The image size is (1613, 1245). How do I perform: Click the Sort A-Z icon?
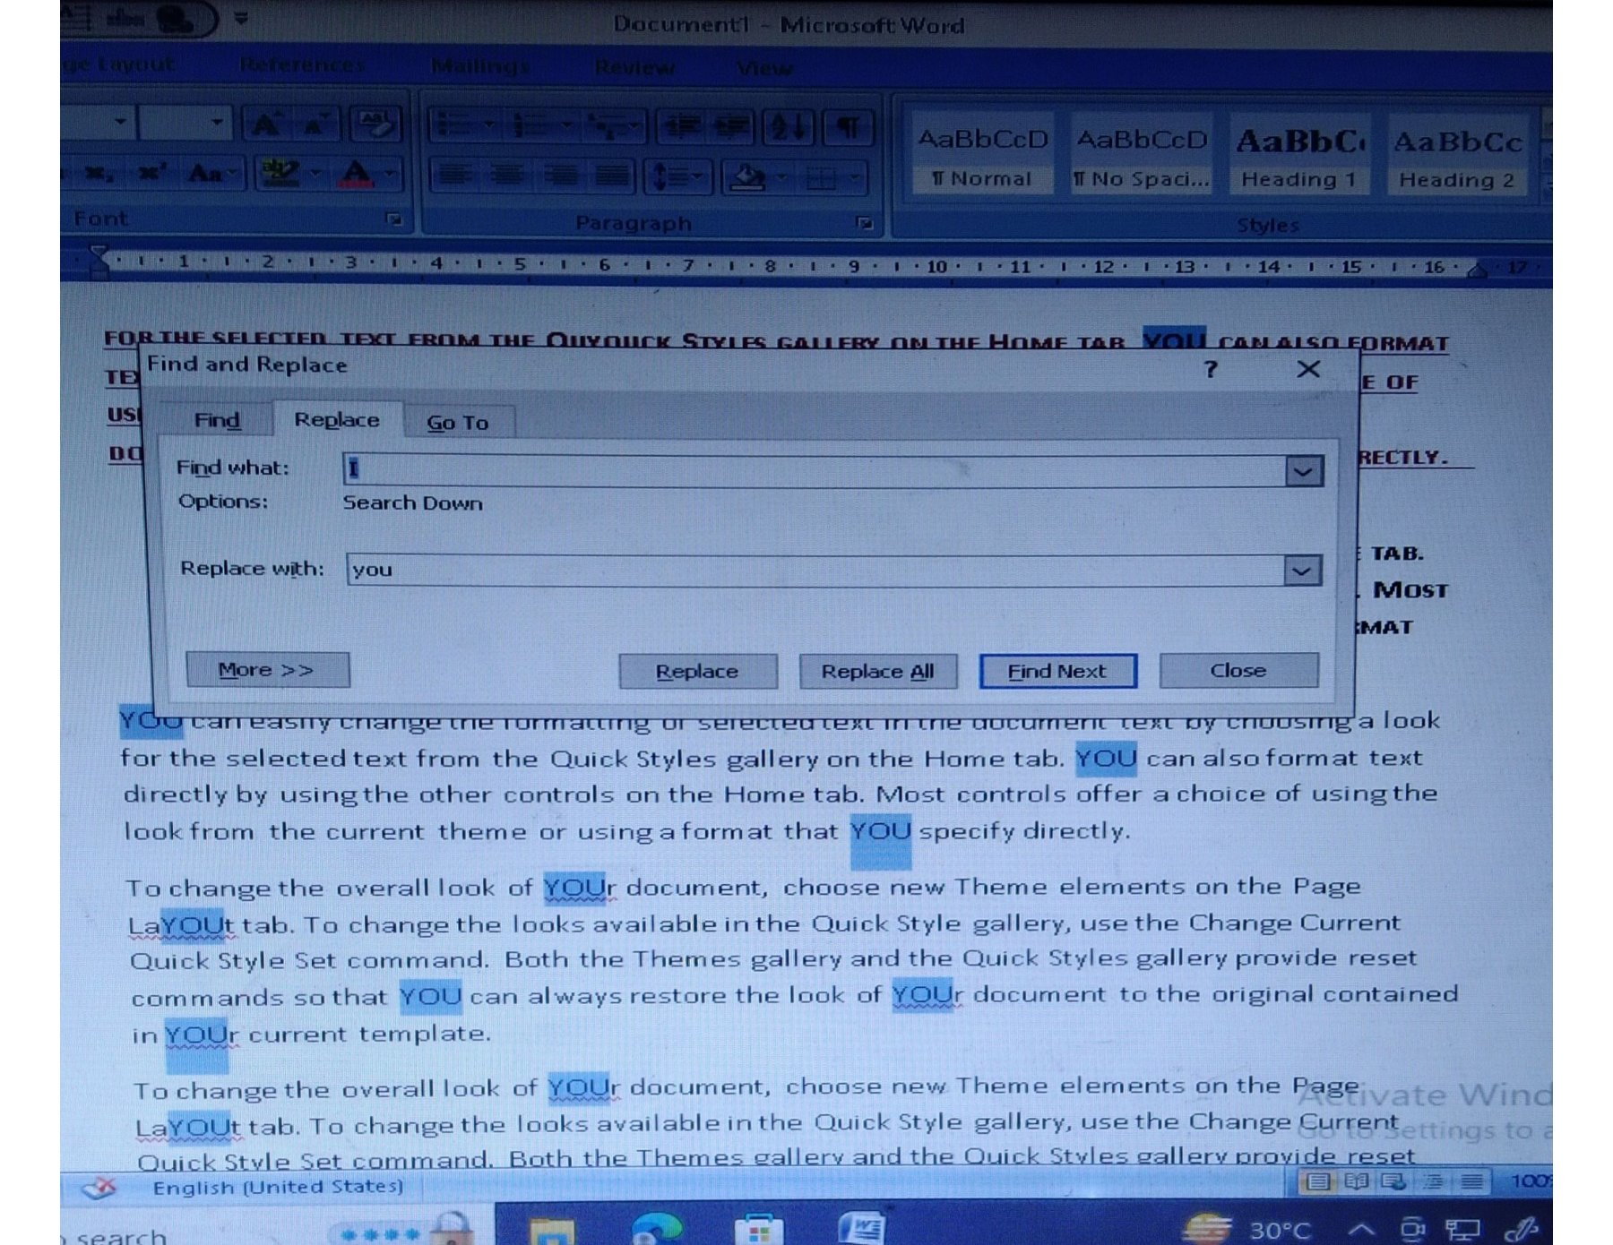[789, 127]
